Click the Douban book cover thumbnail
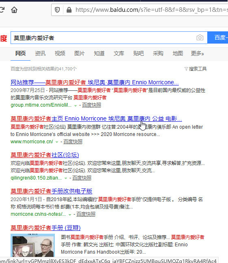Screen dimensions: 228x263 (x=33, y=245)
